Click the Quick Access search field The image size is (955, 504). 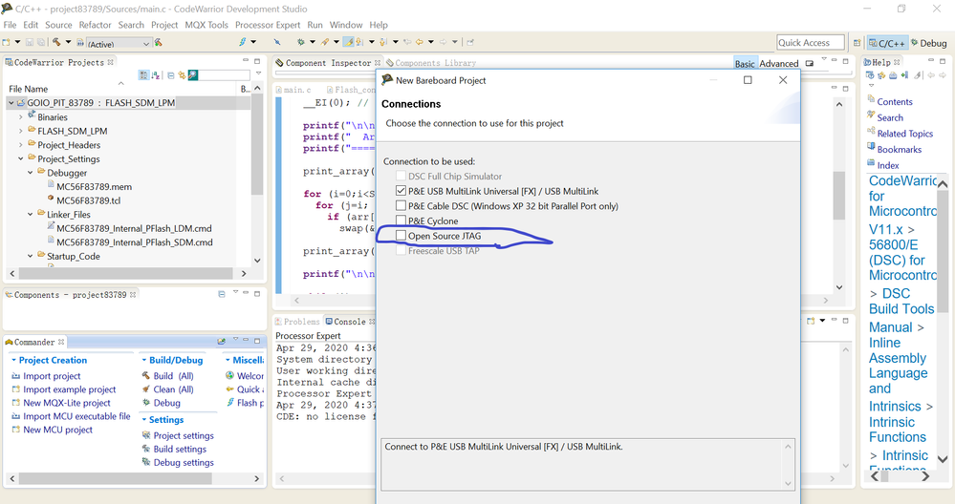coord(810,42)
